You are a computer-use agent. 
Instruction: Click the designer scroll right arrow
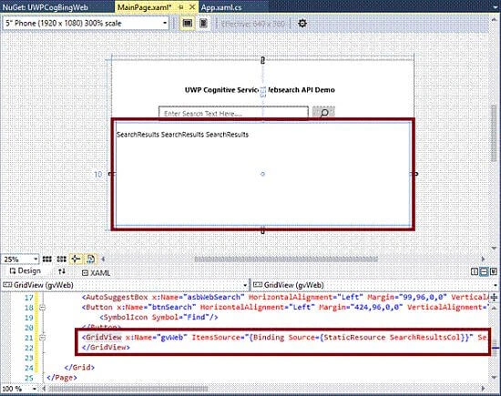click(483, 259)
